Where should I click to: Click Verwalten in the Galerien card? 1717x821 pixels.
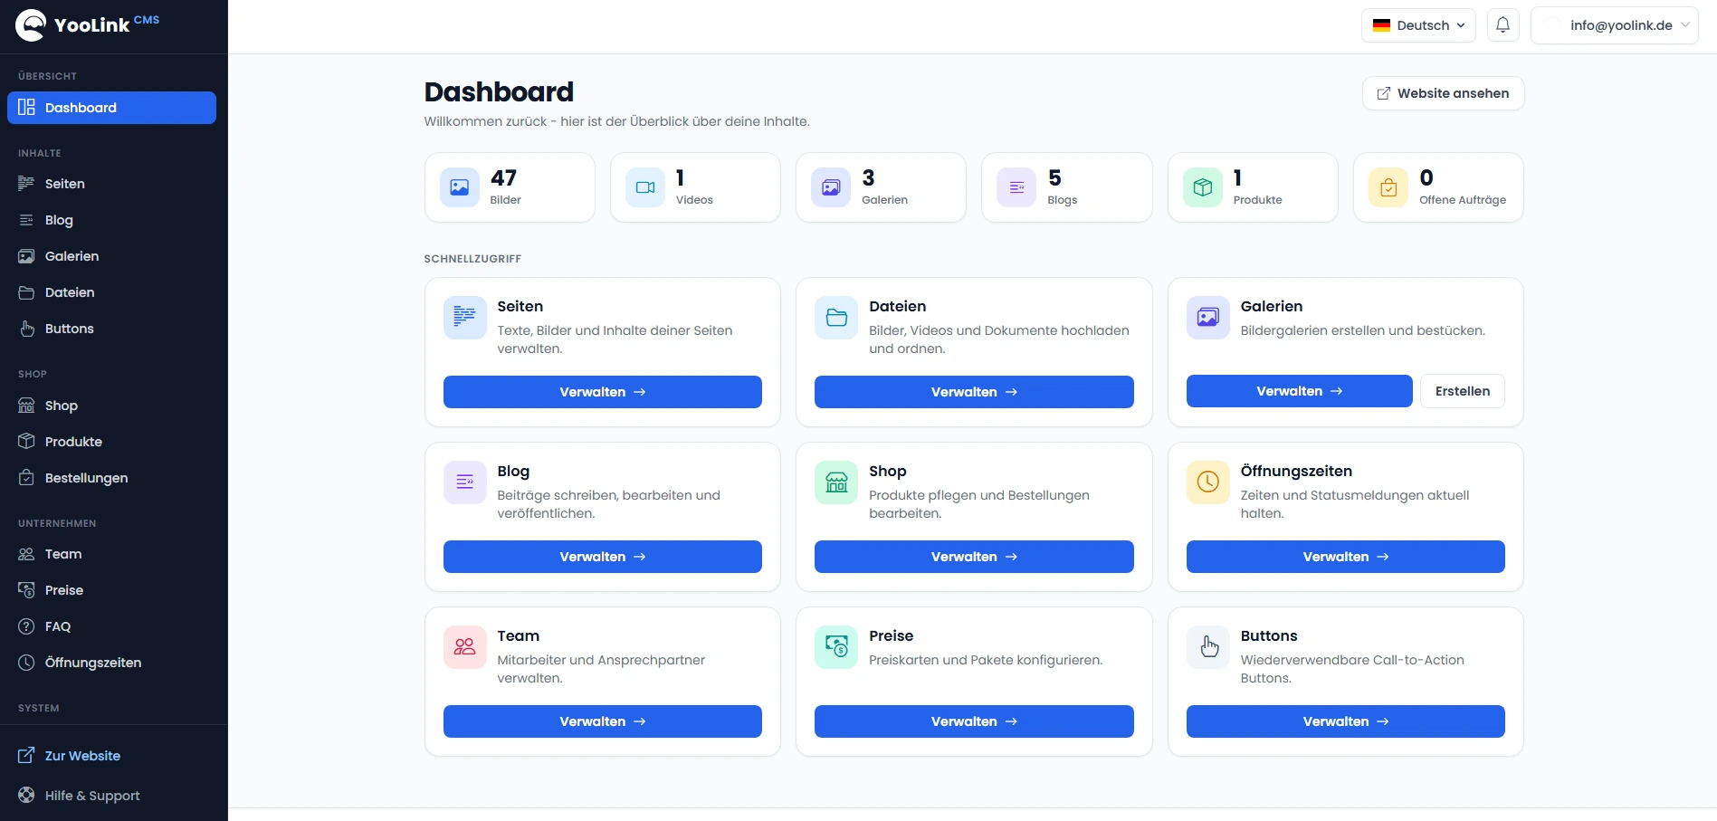click(x=1299, y=391)
